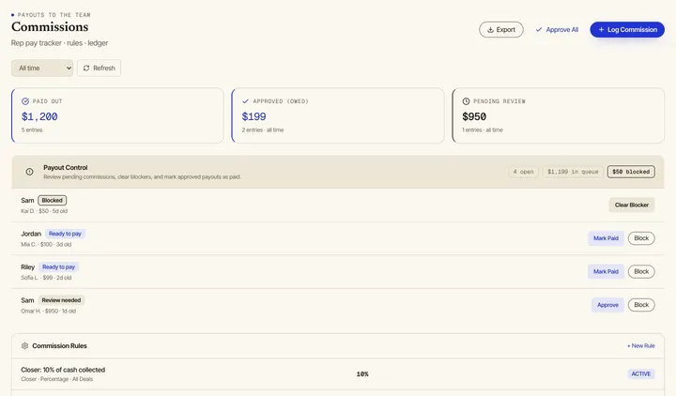Open the Pending Review $950 card
Viewport: 676px width, 396px height.
[x=559, y=115]
